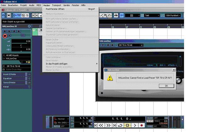This screenshot has width=201, height=132.
Task: Click the play transport button
Action: point(135,125)
